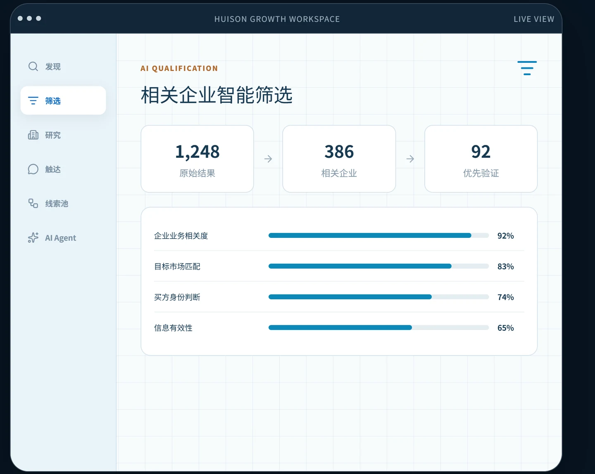The image size is (595, 474).
Task: Click the linked nodes icon beside 线索池
Action: (x=33, y=204)
